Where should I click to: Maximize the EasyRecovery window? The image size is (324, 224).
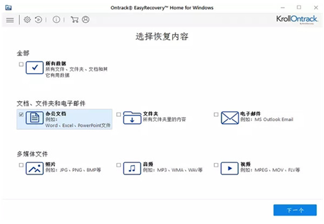tap(299, 8)
